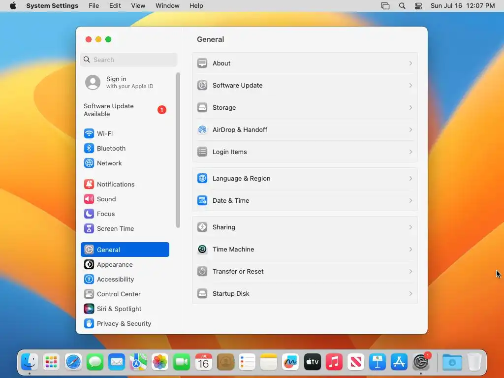
Task: Expand the Software Update row chevron
Action: 410,86
